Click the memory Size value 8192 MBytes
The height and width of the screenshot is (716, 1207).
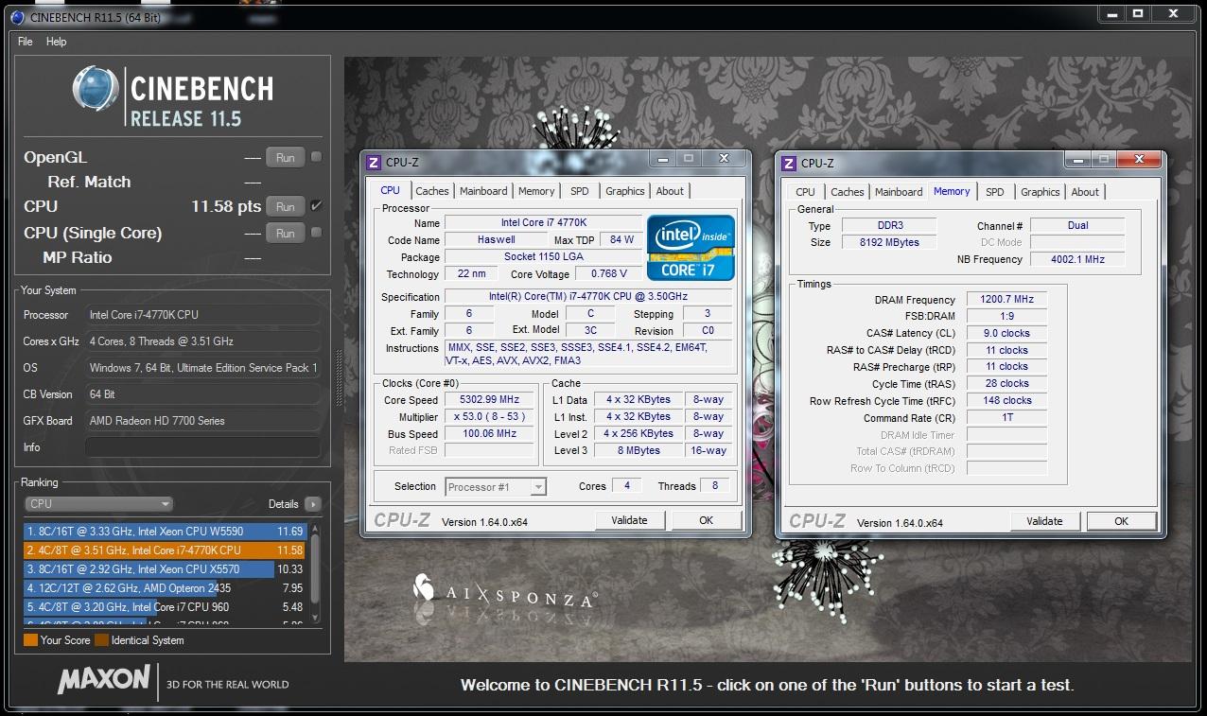point(889,242)
